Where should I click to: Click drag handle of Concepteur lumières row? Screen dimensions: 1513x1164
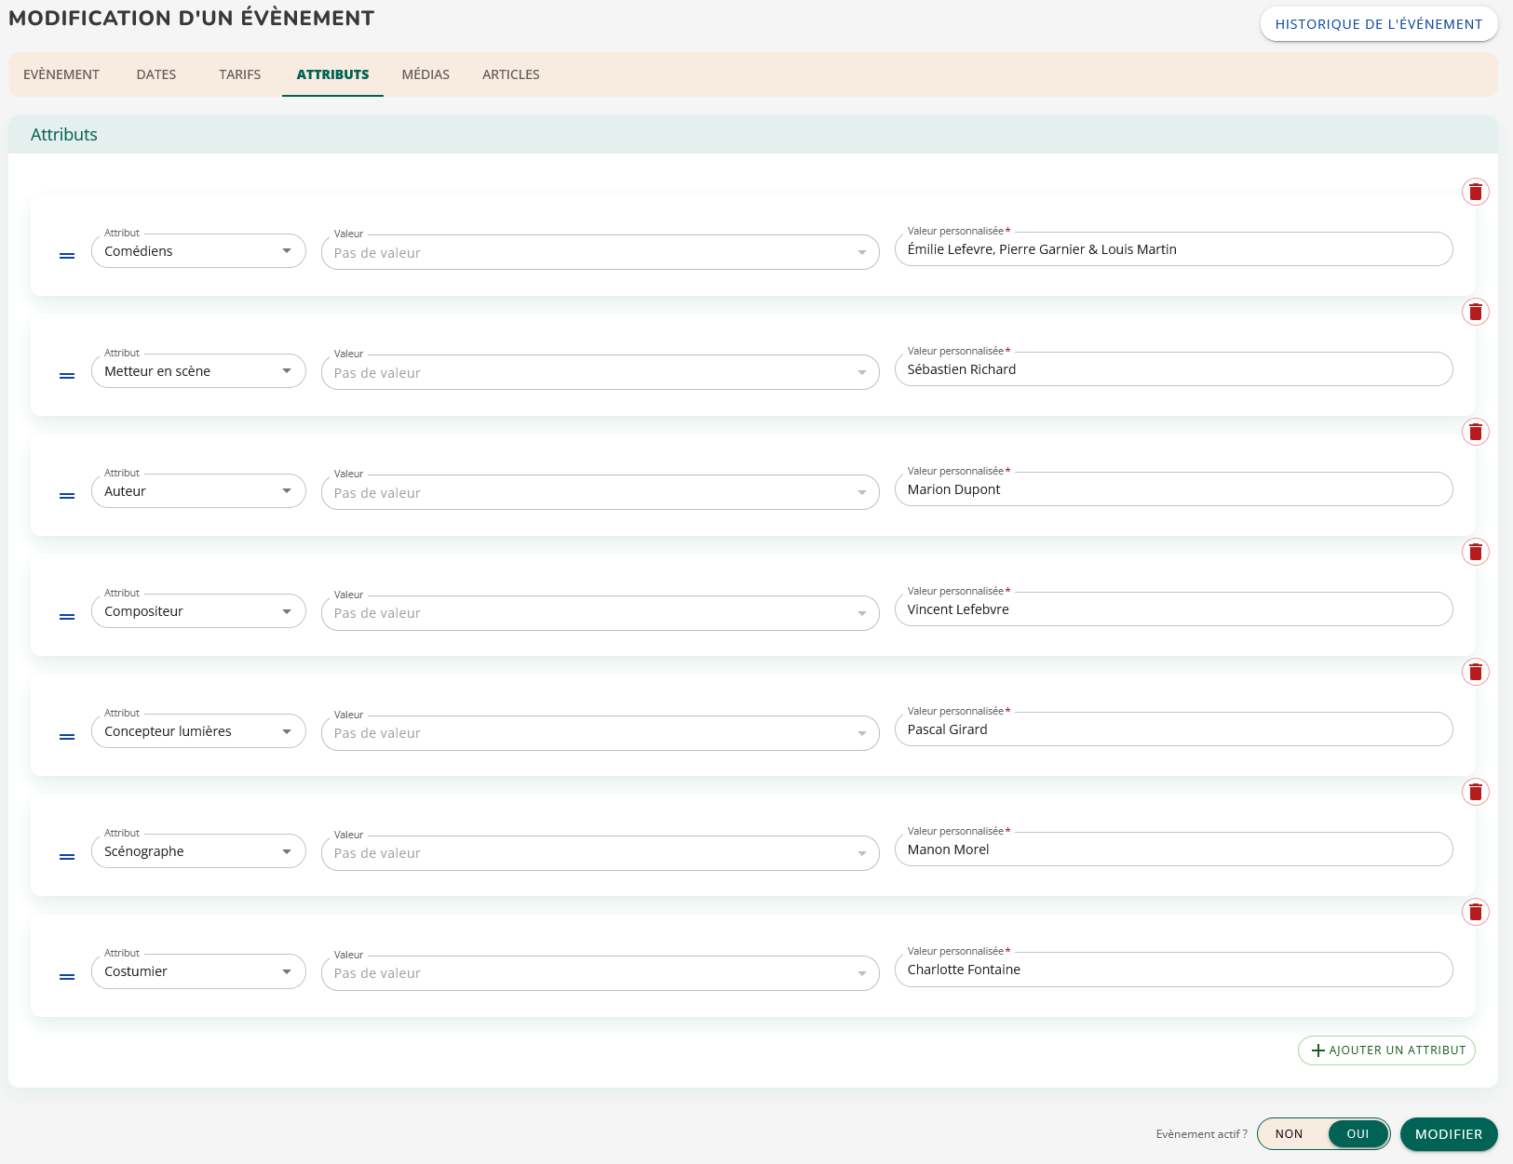[x=67, y=736]
